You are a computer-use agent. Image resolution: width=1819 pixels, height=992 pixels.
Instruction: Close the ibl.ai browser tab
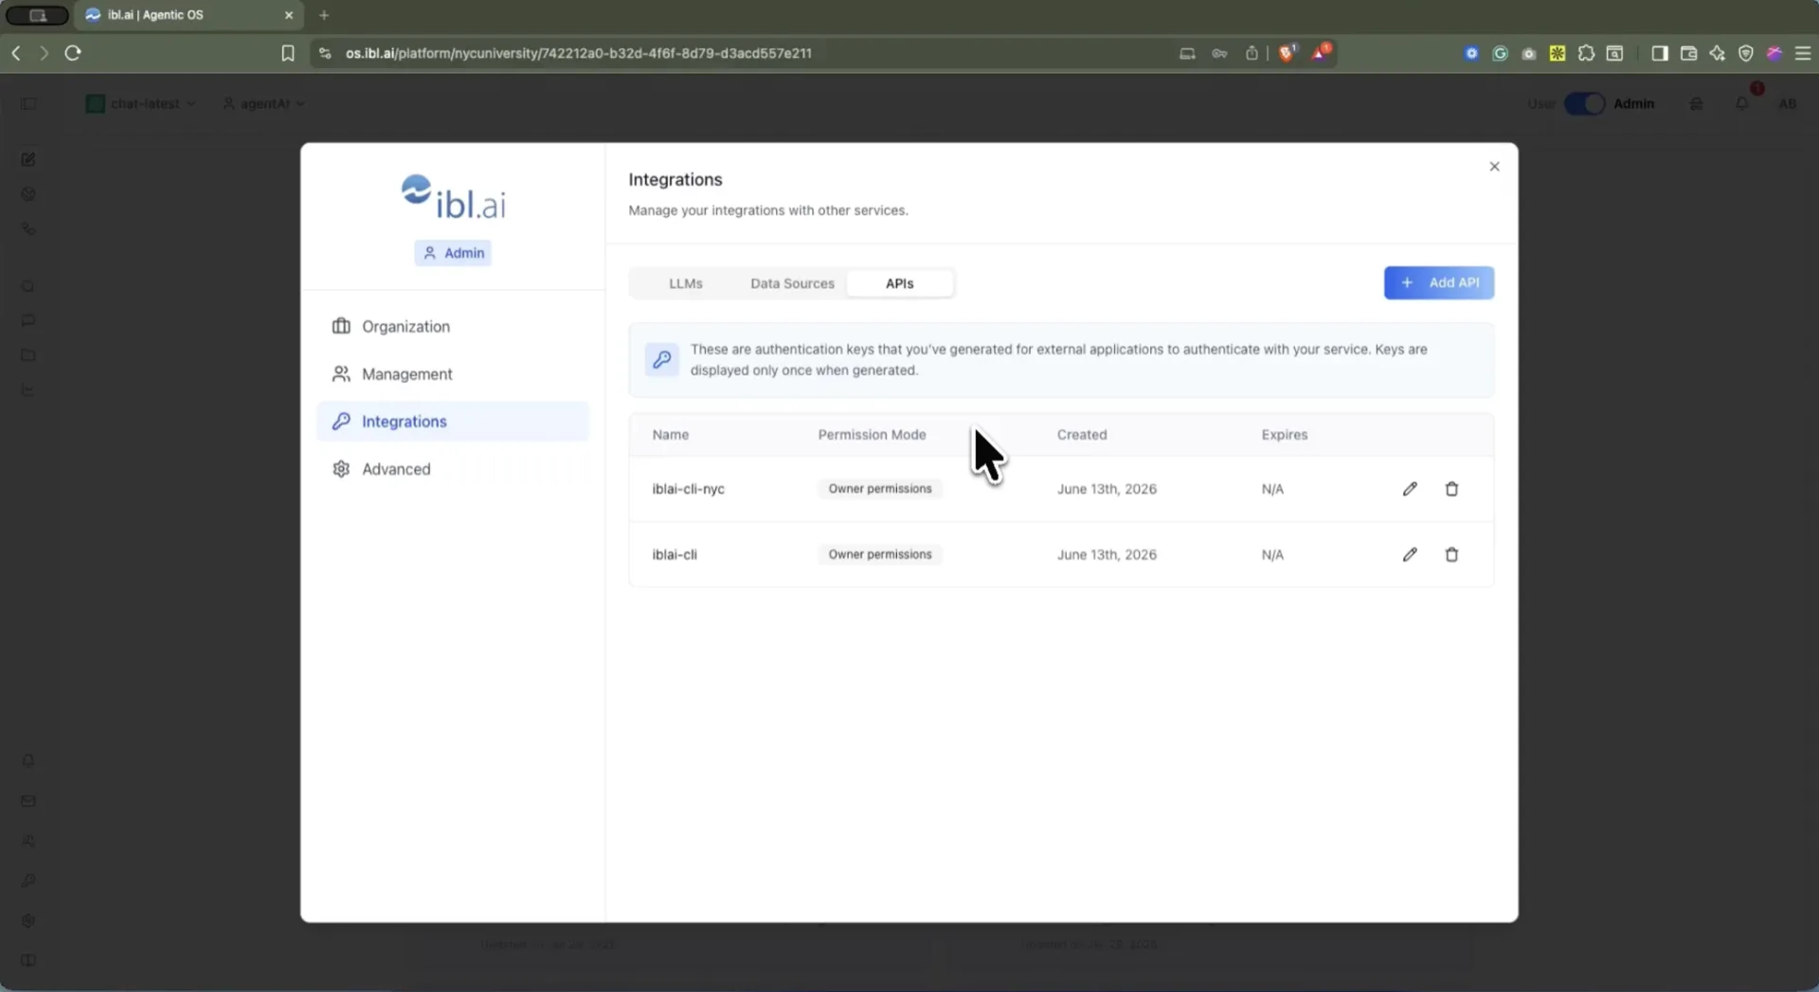289,15
